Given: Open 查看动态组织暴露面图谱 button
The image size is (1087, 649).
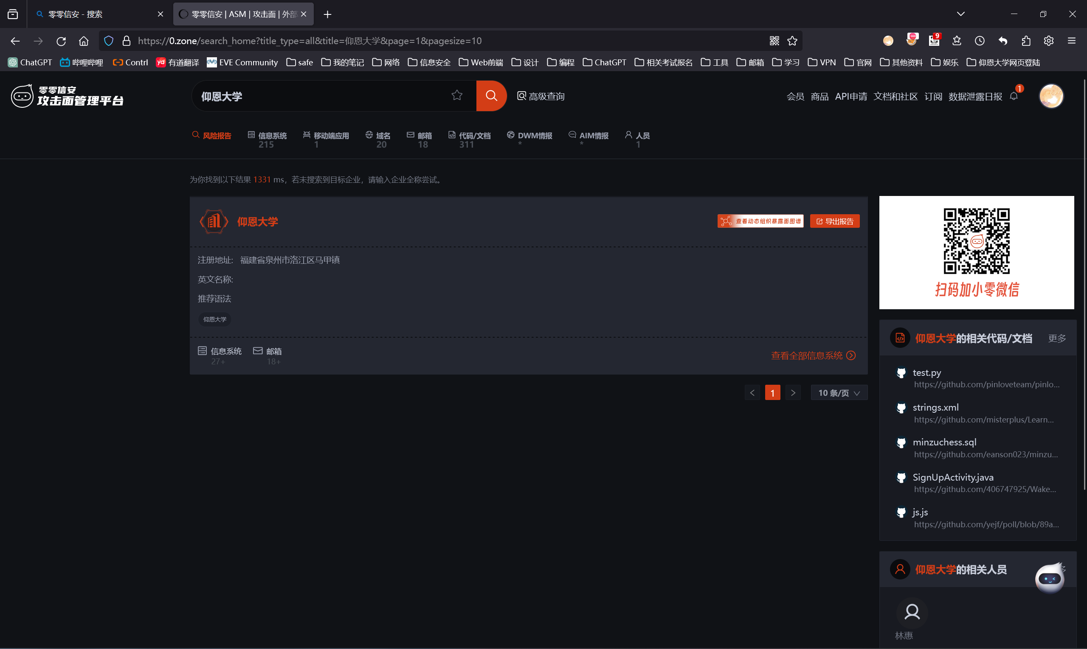Looking at the screenshot, I should point(760,221).
